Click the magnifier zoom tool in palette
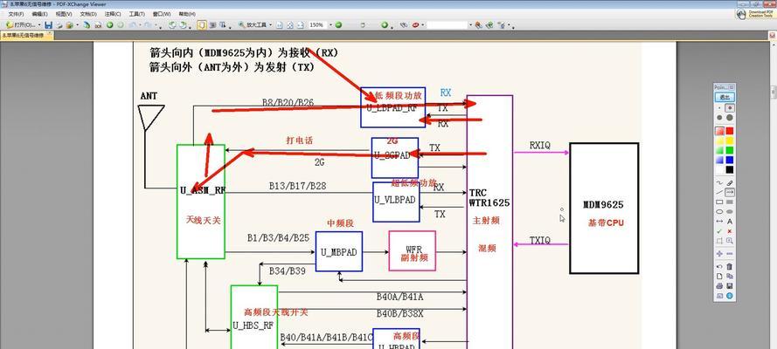Screen dimensions: 777x349 point(730,241)
